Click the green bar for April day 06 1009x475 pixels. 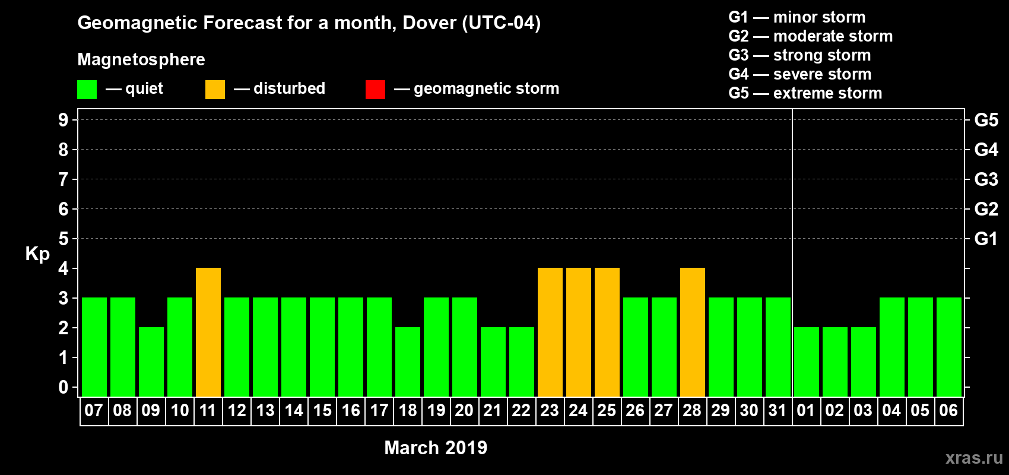click(x=949, y=347)
